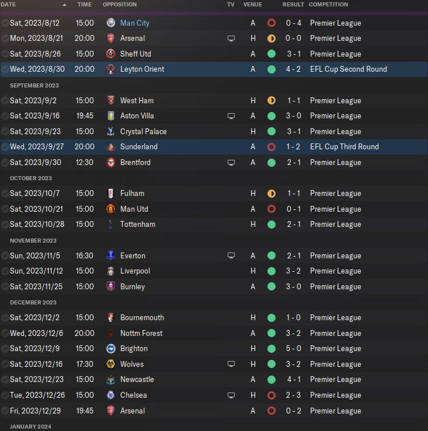Click the sort arrow in the DATE column header
The height and width of the screenshot is (431, 428).
pyautogui.click(x=65, y=5)
